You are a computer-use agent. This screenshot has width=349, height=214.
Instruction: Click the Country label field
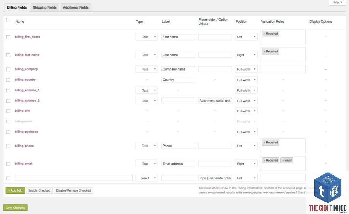[x=178, y=80]
